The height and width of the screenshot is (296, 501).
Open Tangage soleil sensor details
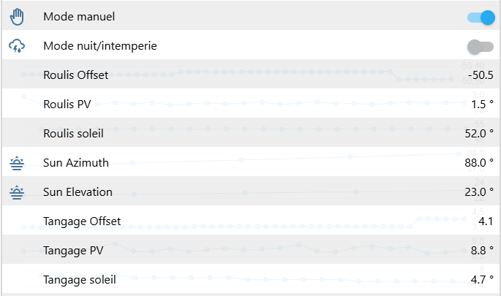(x=79, y=279)
